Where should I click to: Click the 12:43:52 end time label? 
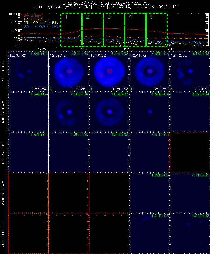201,89
